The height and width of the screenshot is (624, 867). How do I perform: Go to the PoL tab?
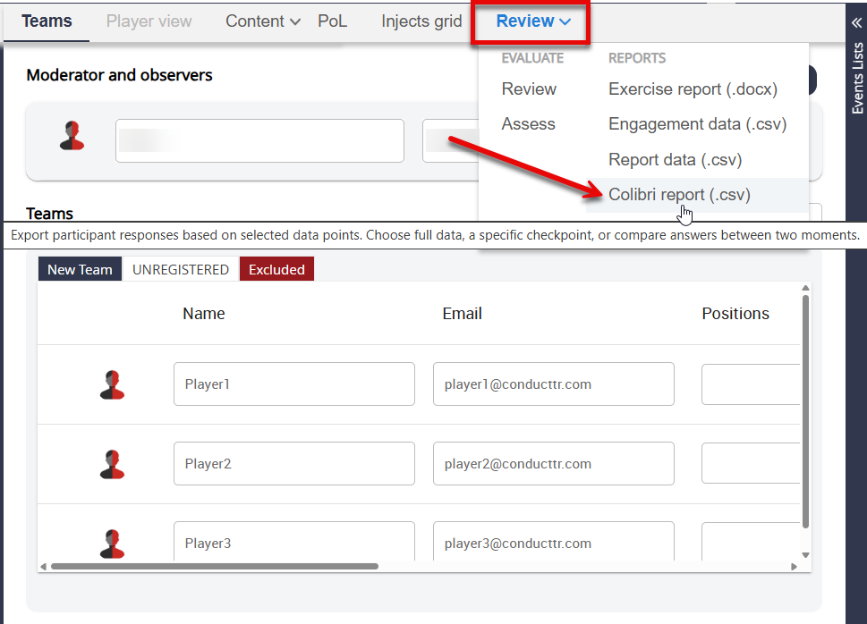pos(332,21)
